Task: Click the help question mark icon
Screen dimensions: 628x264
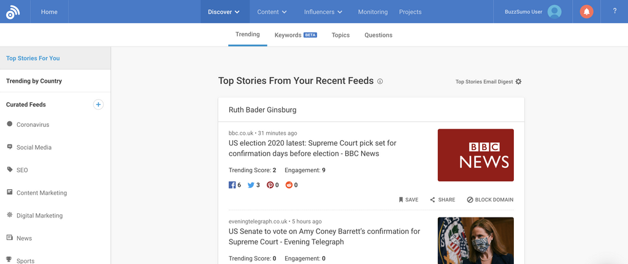Action: click(615, 12)
